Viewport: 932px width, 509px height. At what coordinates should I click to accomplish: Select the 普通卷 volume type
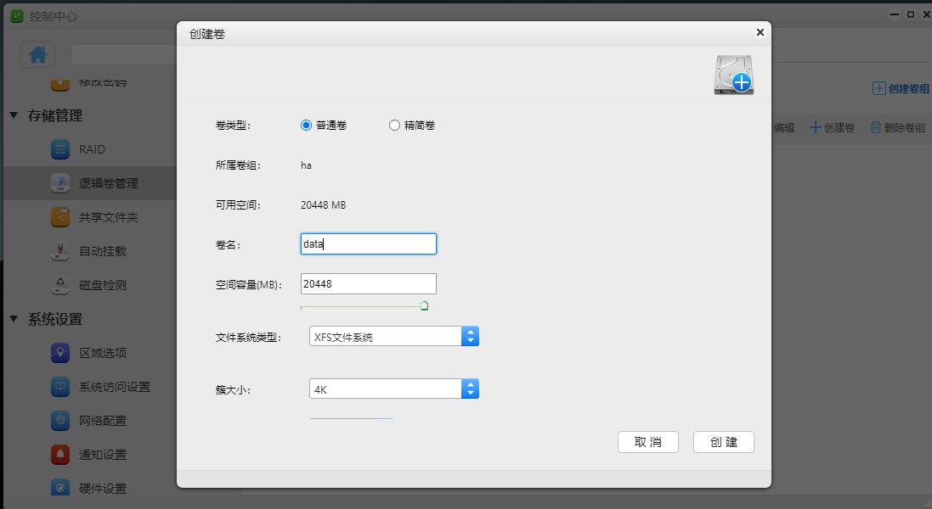tap(307, 125)
